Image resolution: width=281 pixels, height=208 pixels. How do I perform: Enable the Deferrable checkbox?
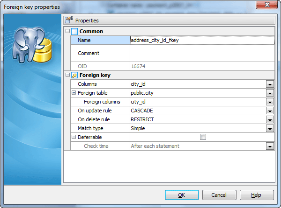(203, 137)
